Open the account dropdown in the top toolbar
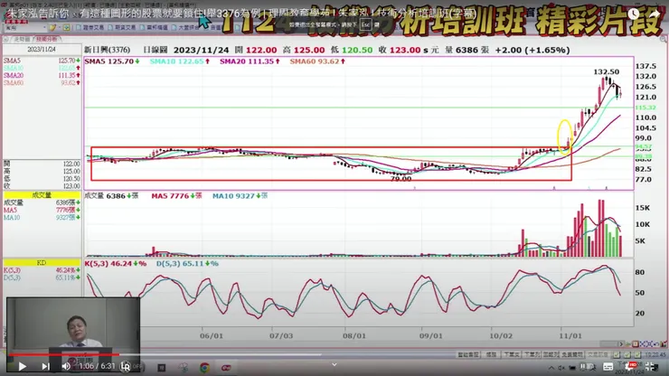This screenshot has width=669, height=376. pos(25,27)
